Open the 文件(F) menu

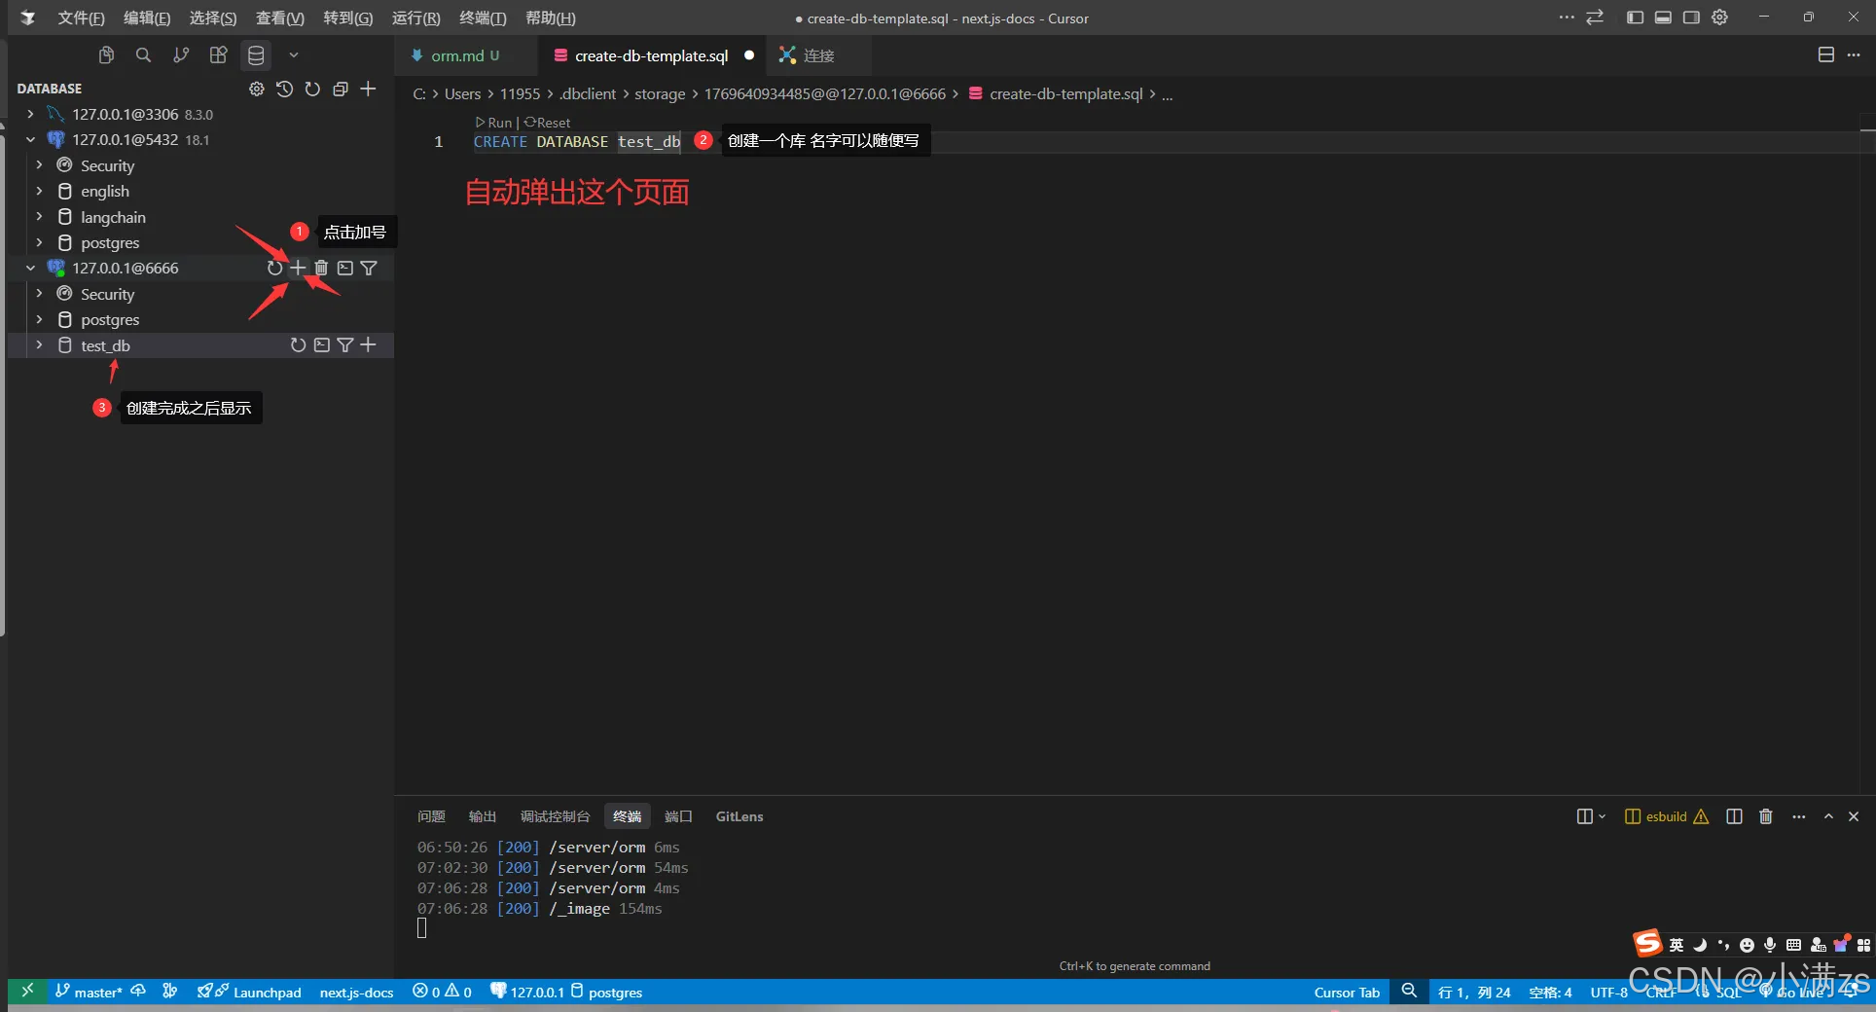81,18
